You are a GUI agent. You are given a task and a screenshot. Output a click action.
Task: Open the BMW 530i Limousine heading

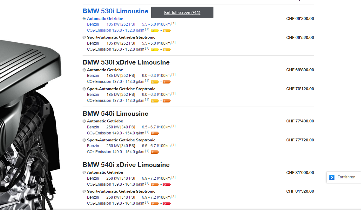tap(115, 11)
